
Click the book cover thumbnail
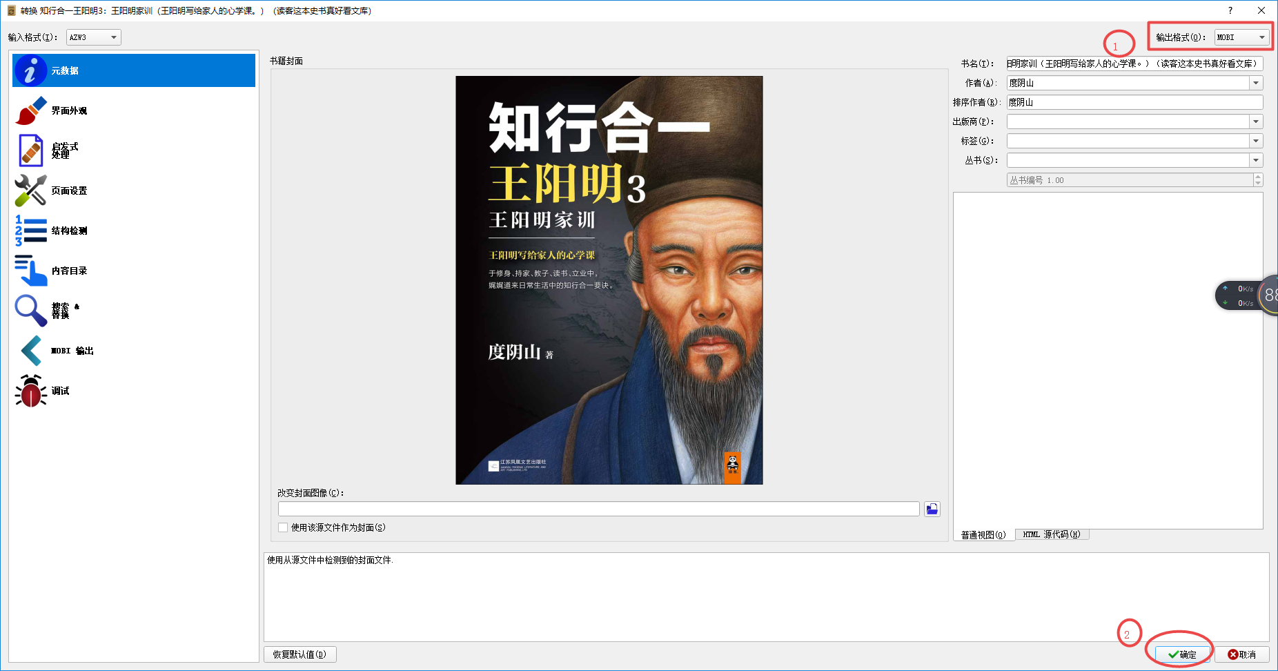(x=609, y=280)
